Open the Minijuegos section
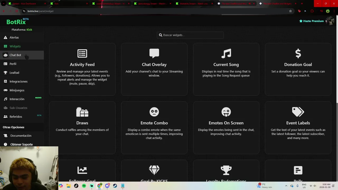The width and height of the screenshot is (338, 190). pos(22,90)
